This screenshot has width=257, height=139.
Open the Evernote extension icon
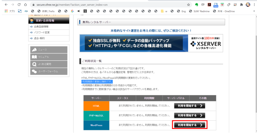(x=197, y=5)
